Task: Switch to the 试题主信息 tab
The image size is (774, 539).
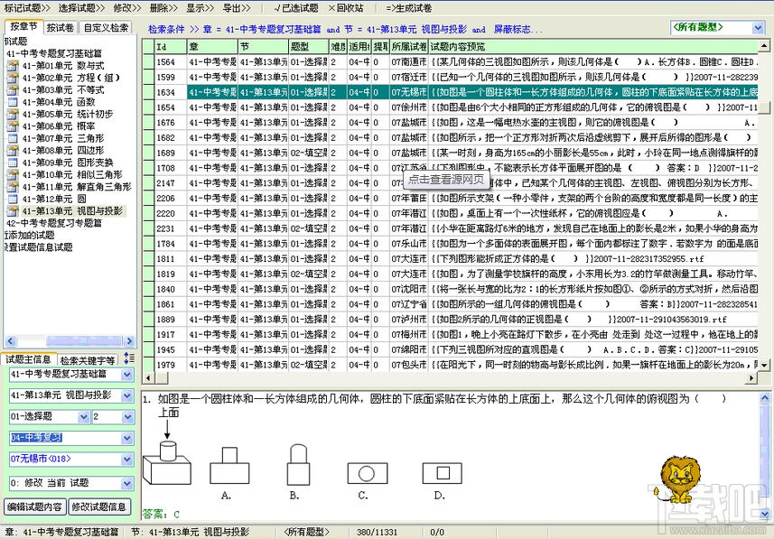Action: (28, 359)
